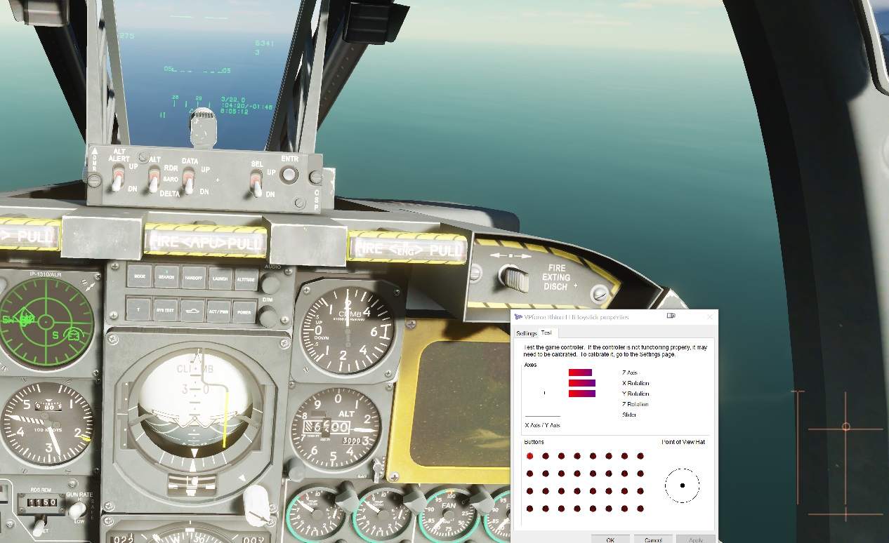
Task: Click the yellow-framed TV monitor screen
Action: (459, 403)
